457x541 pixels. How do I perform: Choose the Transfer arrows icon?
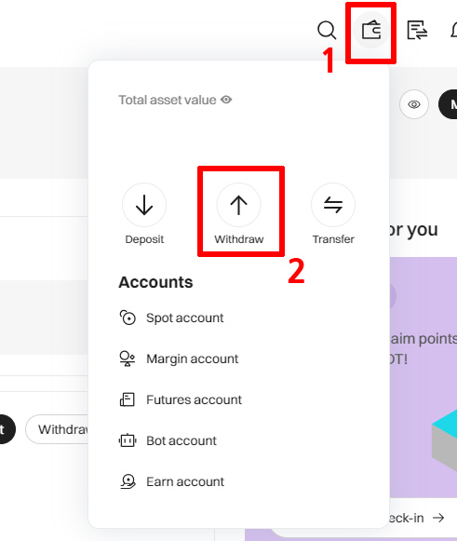(x=333, y=205)
